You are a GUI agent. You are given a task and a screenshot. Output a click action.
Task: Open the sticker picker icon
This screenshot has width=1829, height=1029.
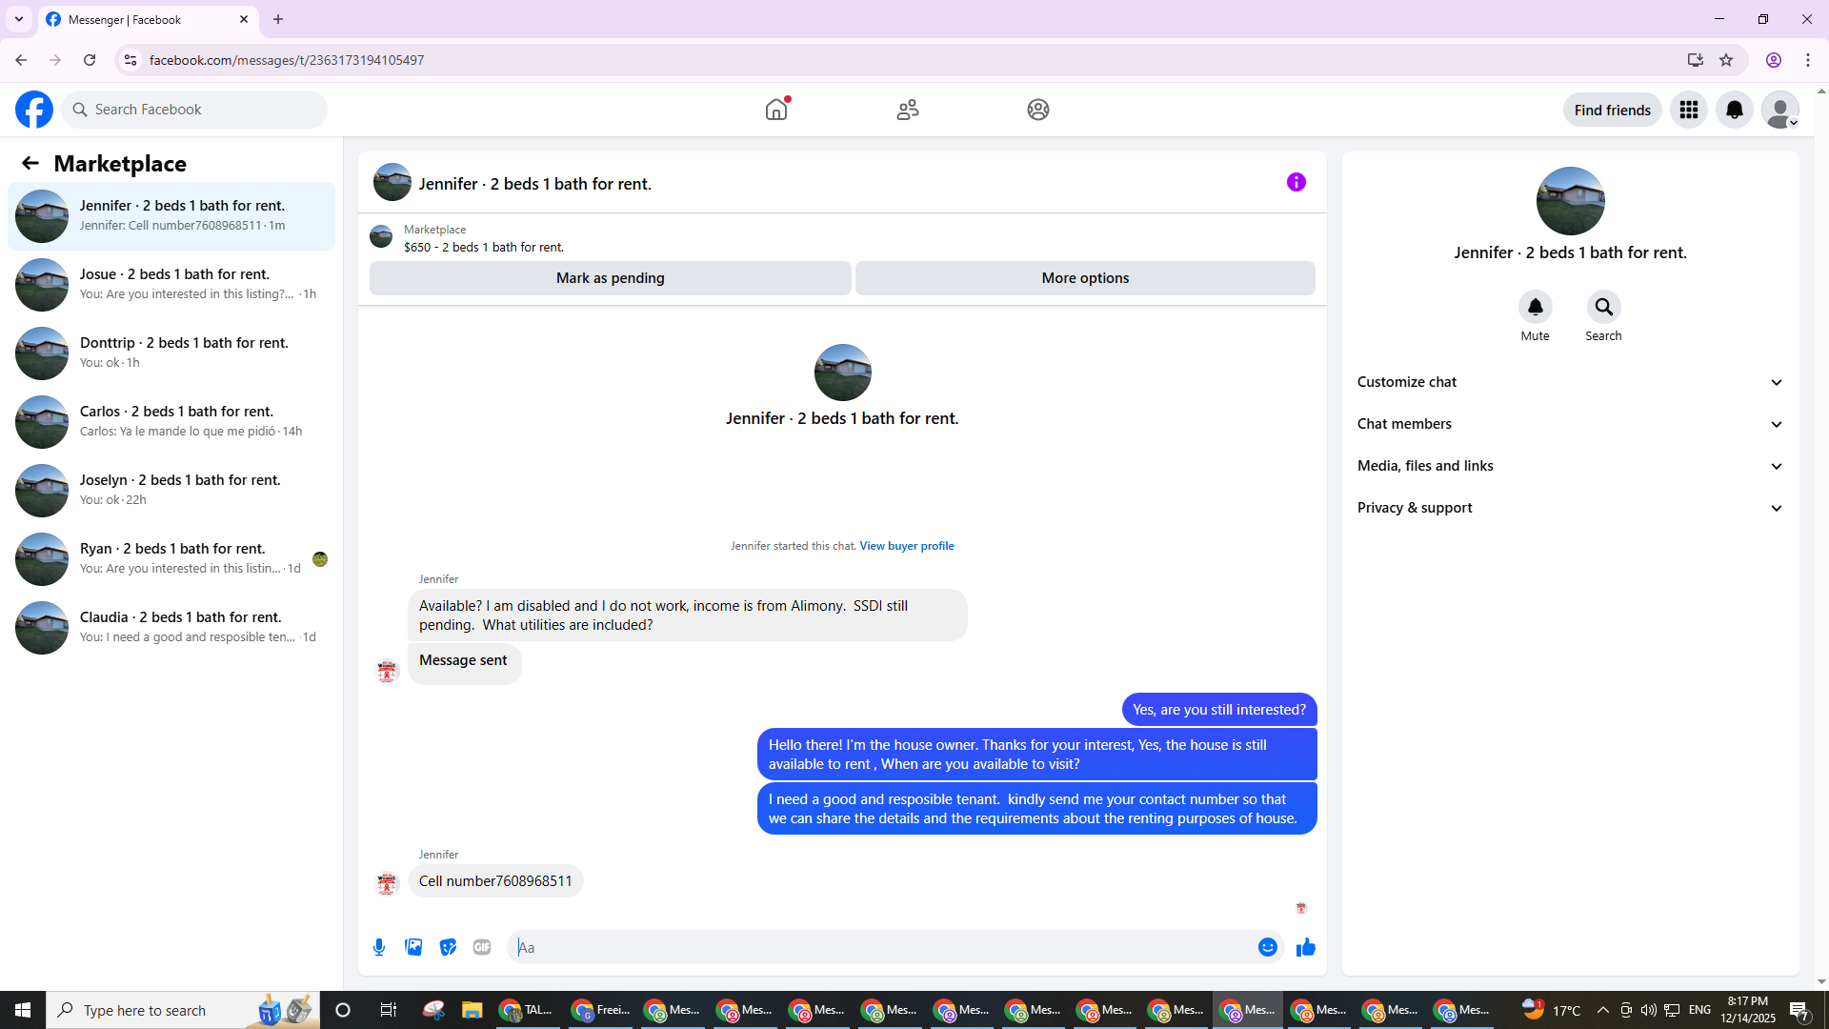(448, 947)
